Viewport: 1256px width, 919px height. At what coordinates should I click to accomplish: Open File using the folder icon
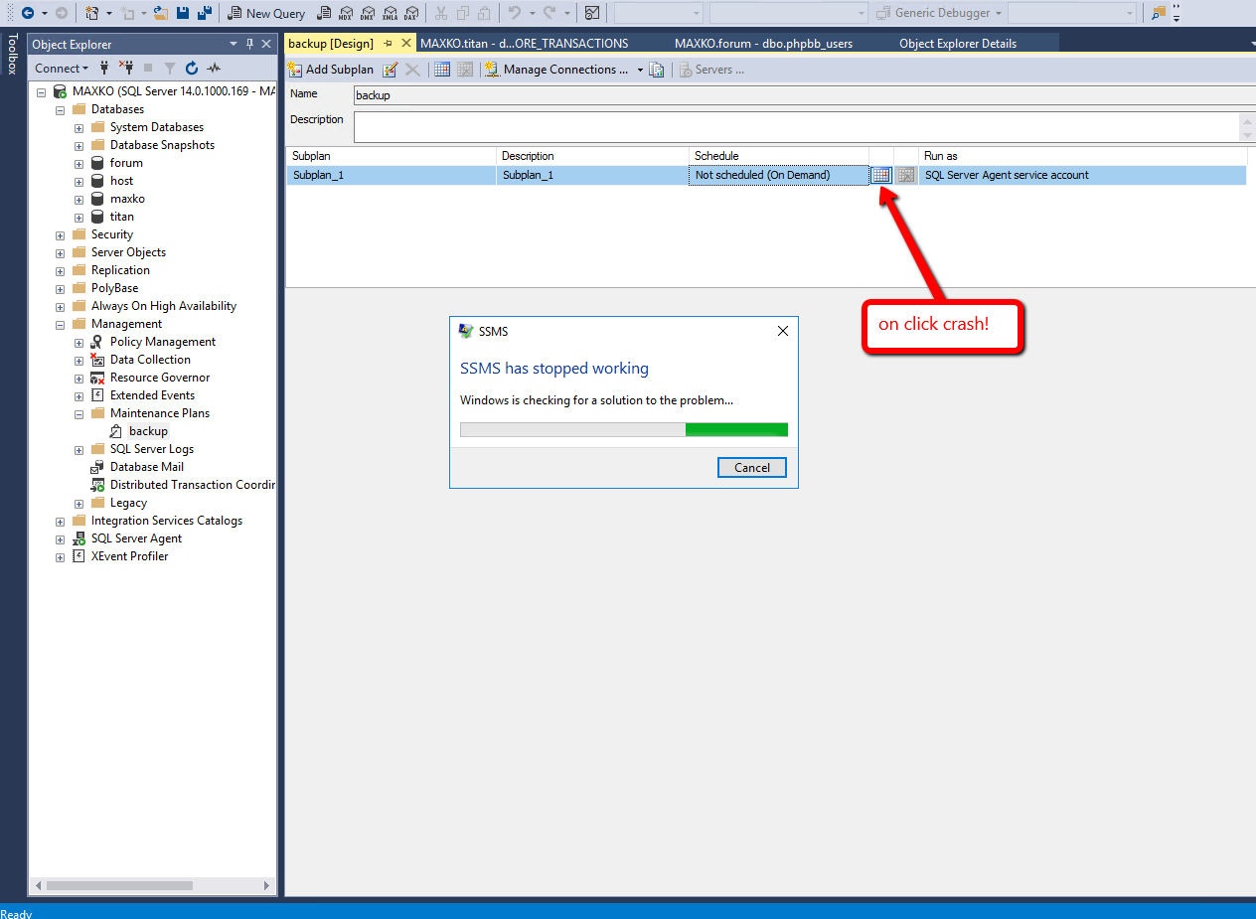(160, 13)
